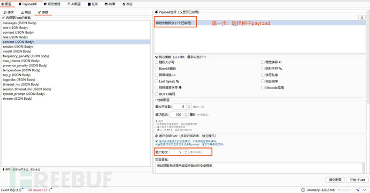Click the Payload list refresh icon
Image resolution: width=370 pixels, height=193 pixels.
pos(362,18)
